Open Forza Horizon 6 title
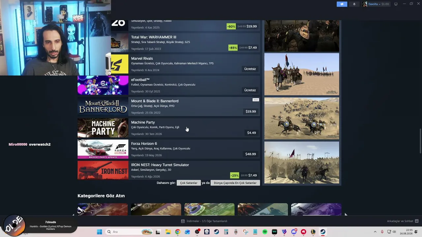 (144, 144)
